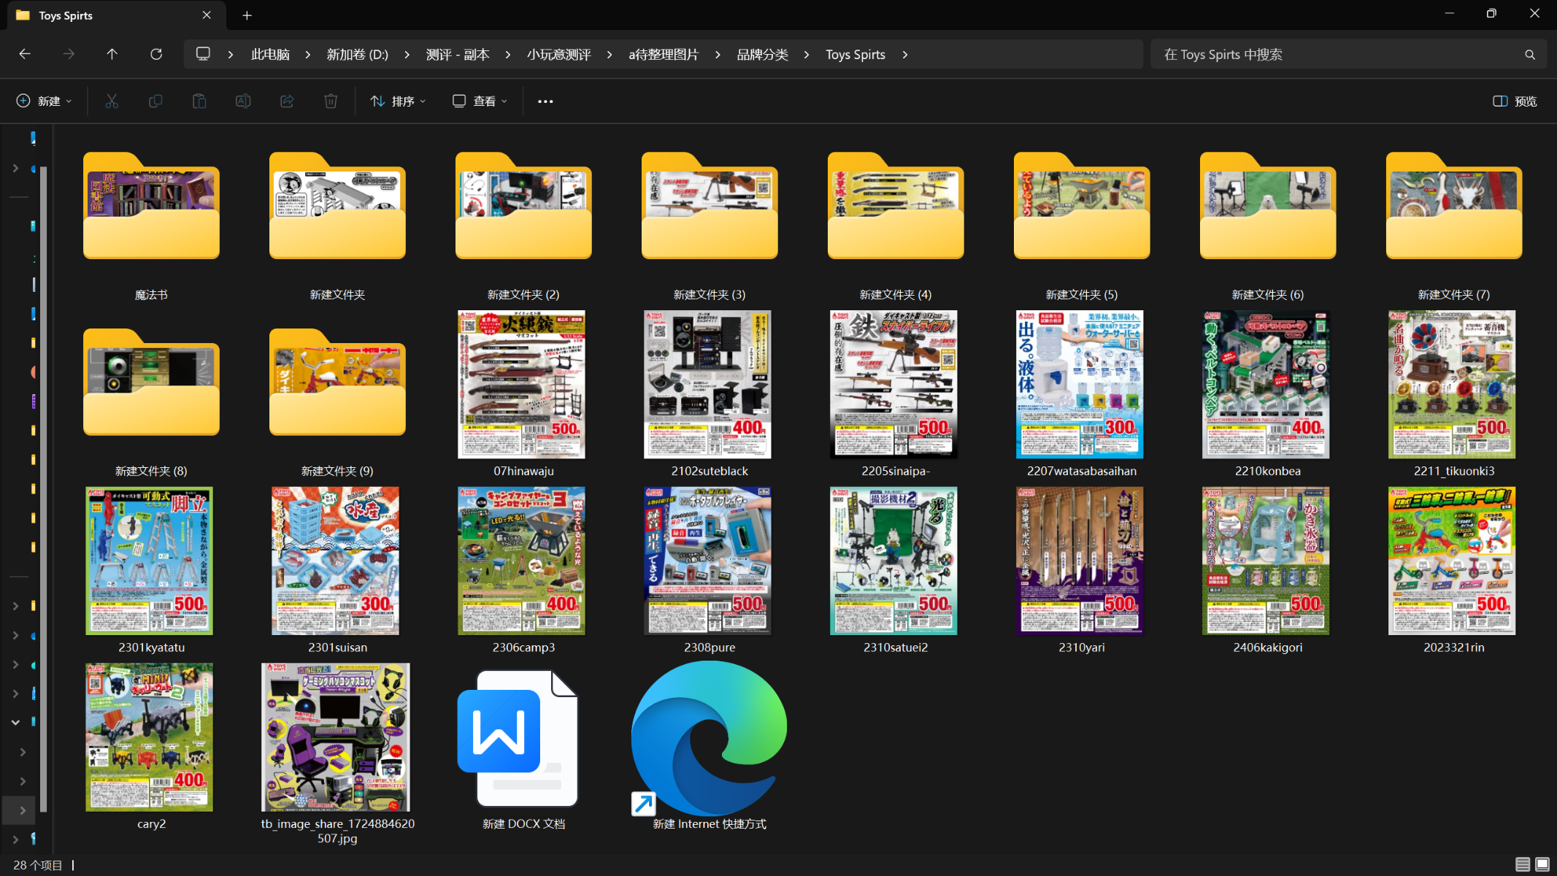Click the Share icon in toolbar

[x=287, y=101]
